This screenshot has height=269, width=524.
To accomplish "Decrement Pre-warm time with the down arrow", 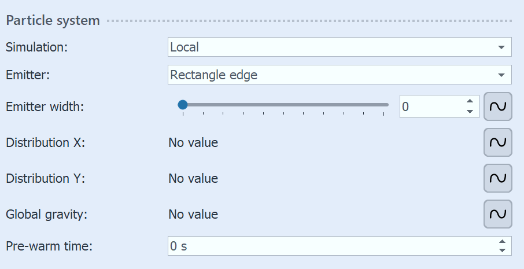I will 502,250.
